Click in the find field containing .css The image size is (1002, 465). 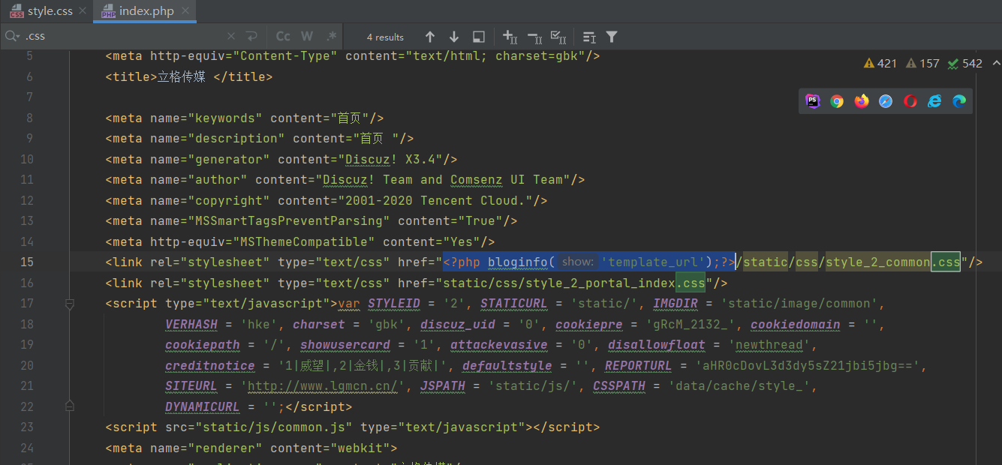pyautogui.click(x=120, y=37)
